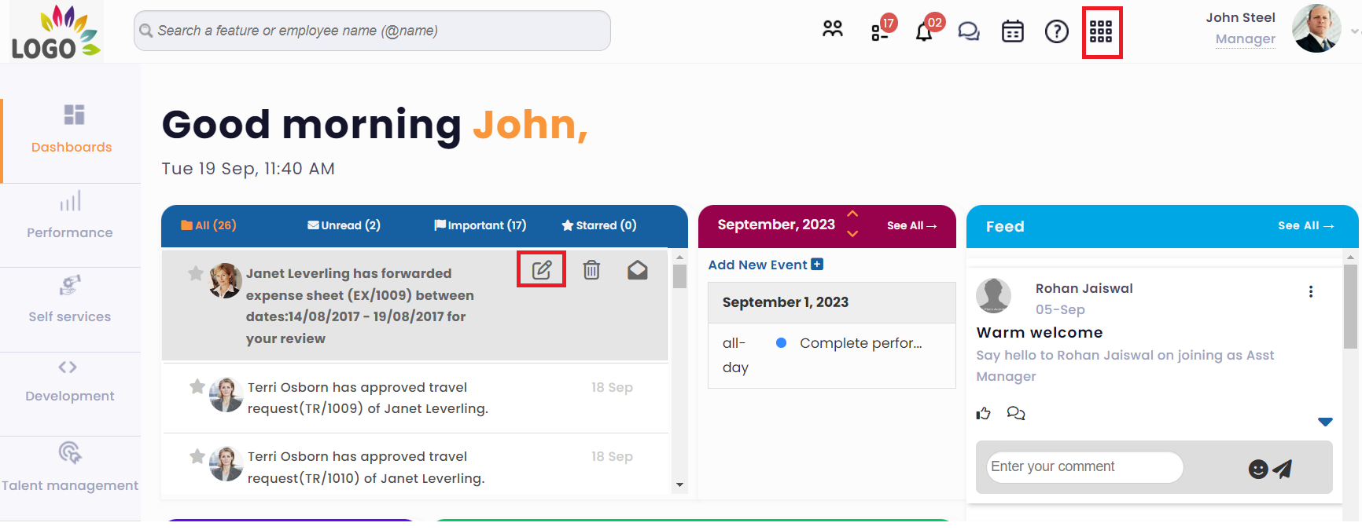Screen dimensions: 1362x530
Task: Open Dashboards in the sidebar
Action: 72,130
